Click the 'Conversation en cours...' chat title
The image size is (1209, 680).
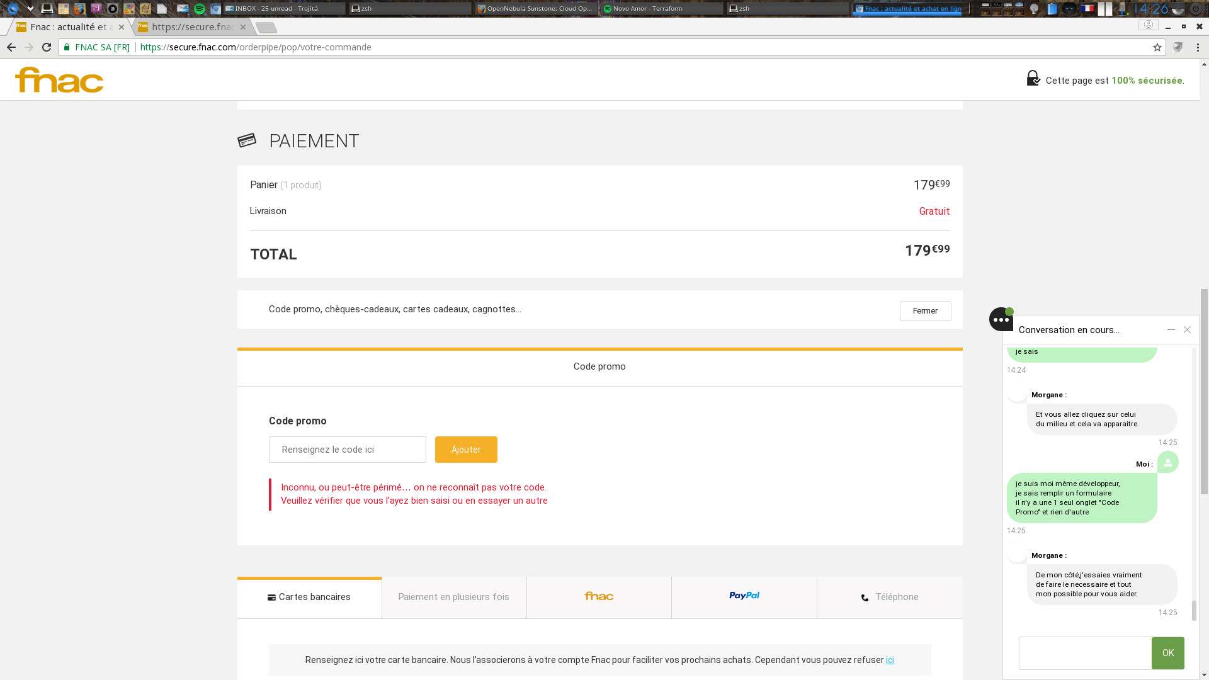(x=1069, y=330)
